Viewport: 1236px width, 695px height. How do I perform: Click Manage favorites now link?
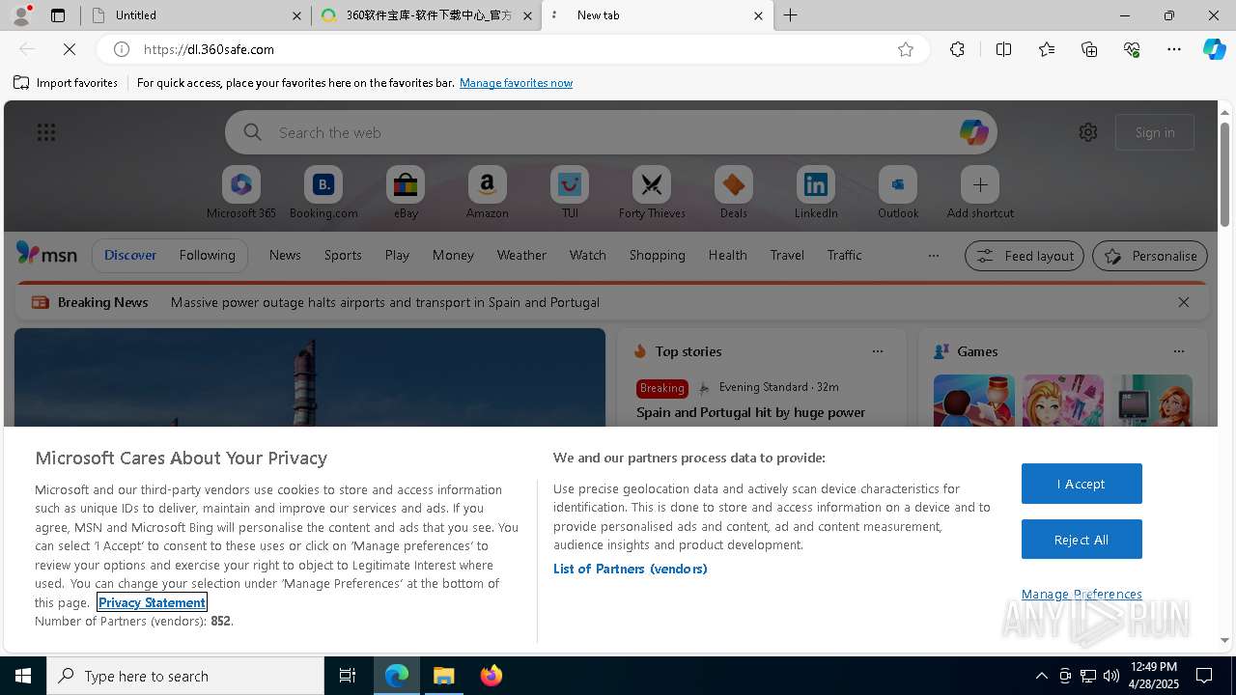click(x=516, y=83)
